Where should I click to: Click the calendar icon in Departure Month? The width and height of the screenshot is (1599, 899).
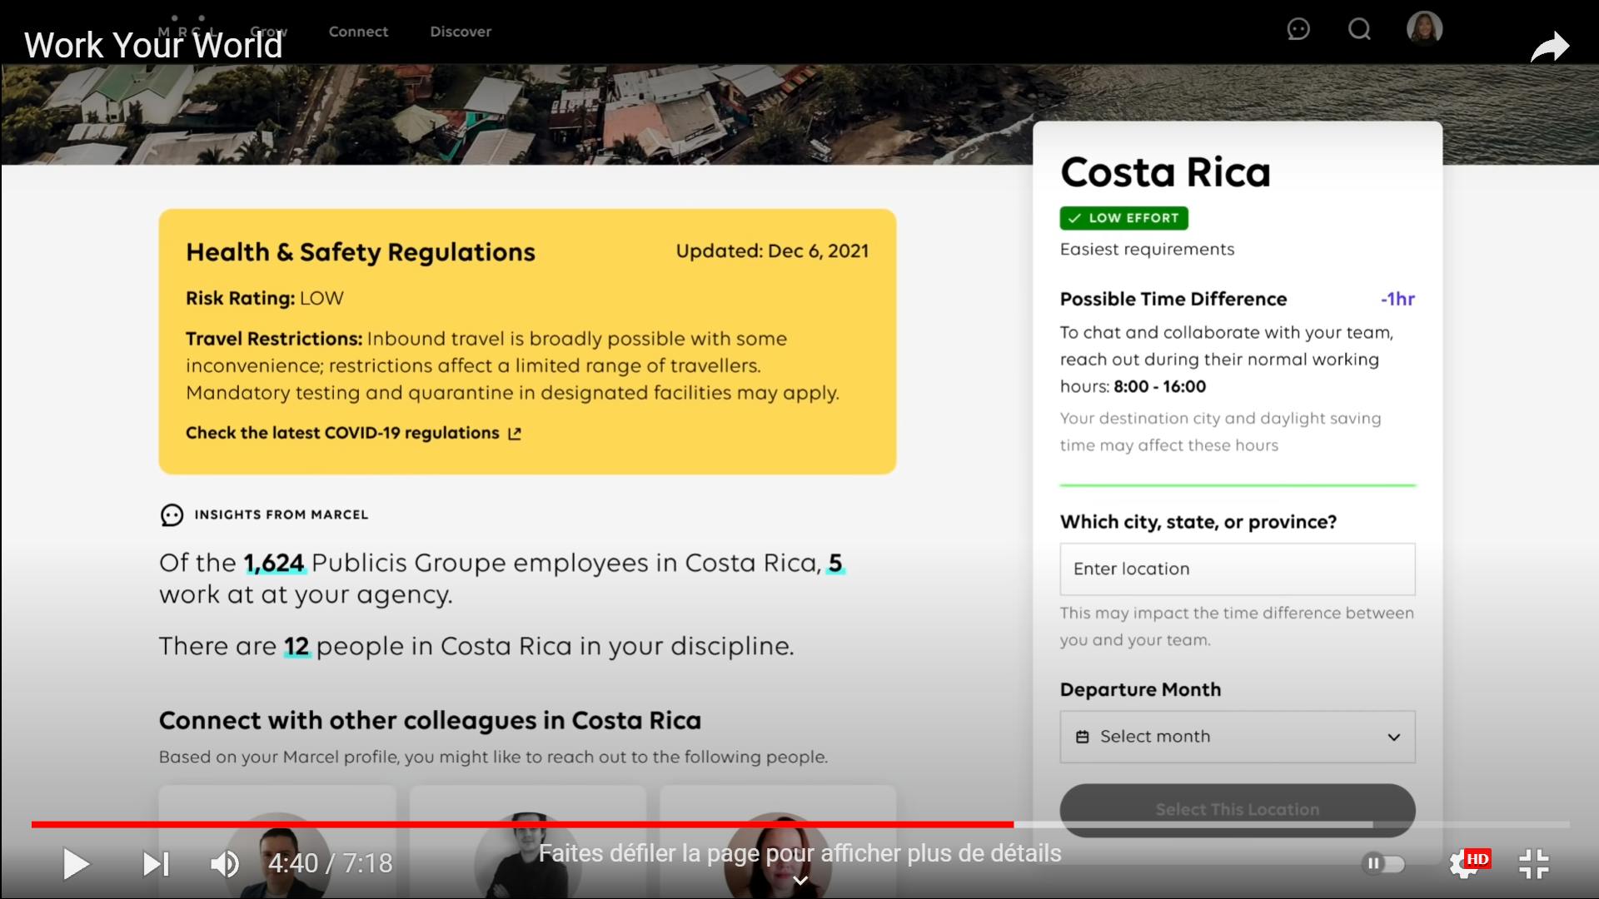click(x=1082, y=737)
